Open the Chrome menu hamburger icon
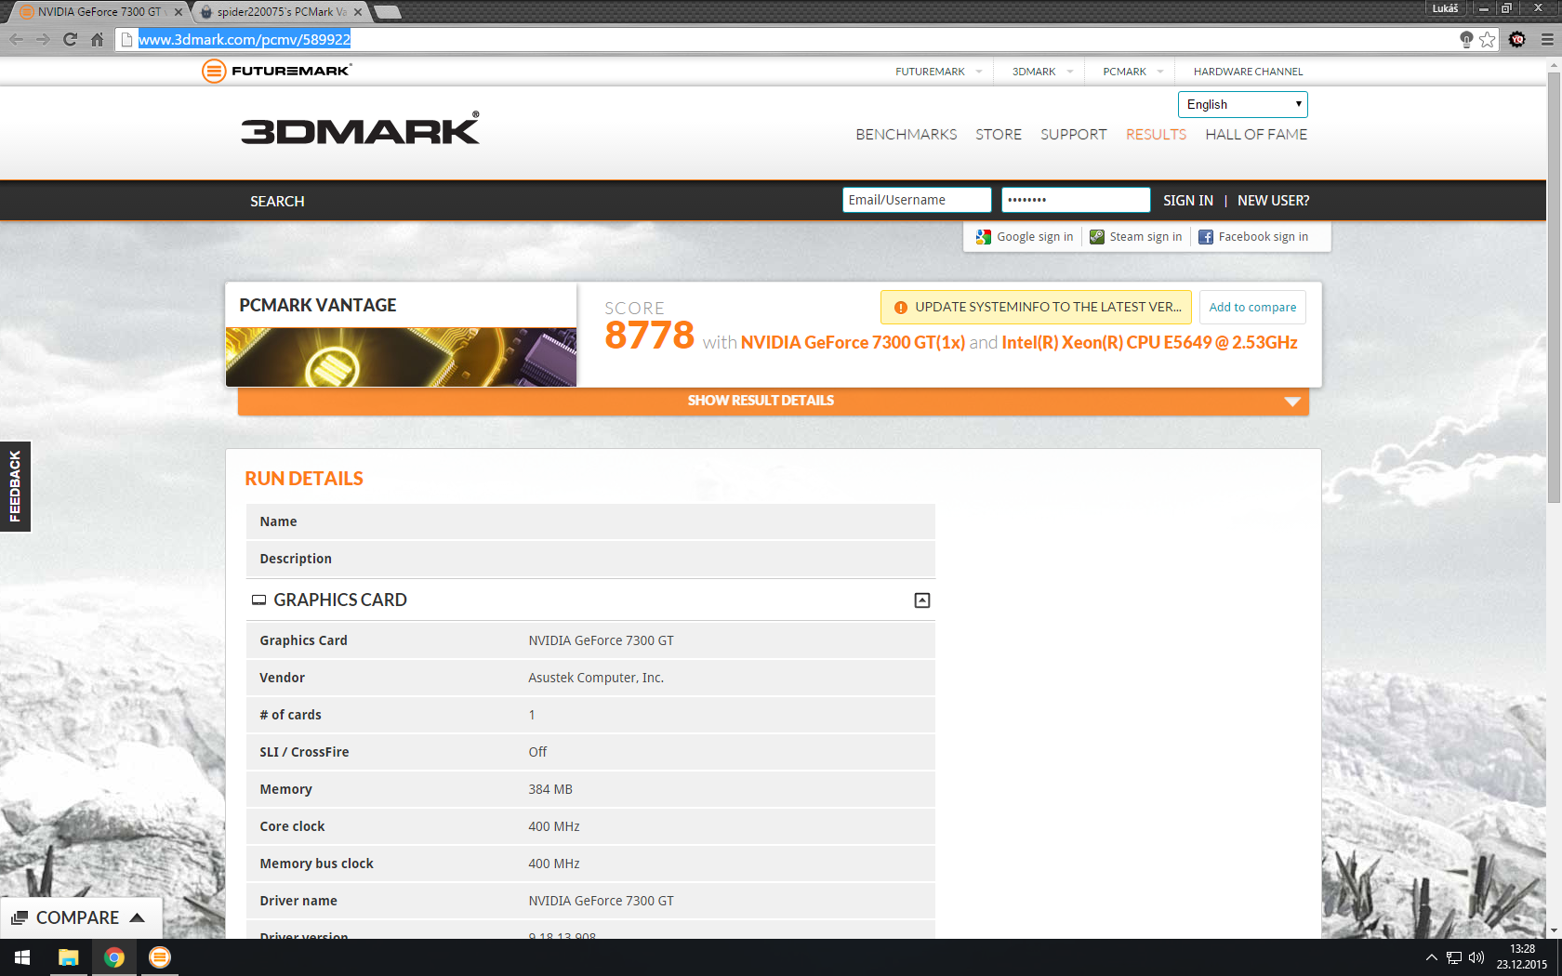 coord(1546,39)
